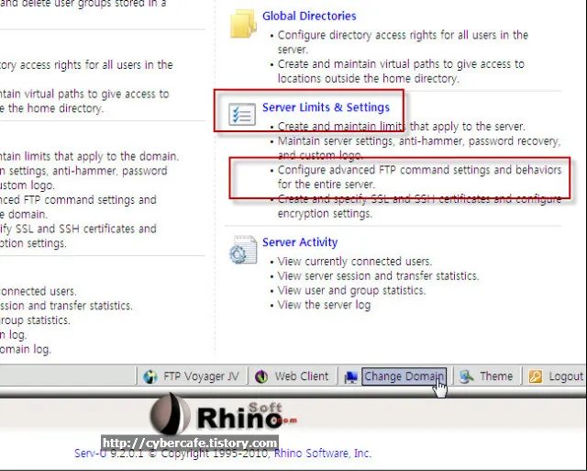The width and height of the screenshot is (587, 471).
Task: Select 'View user and group statistics'
Action: point(352,291)
